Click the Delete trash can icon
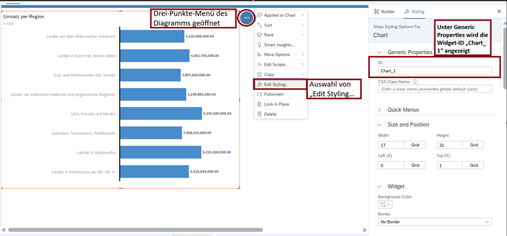This screenshot has width=507, height=236. click(x=259, y=114)
